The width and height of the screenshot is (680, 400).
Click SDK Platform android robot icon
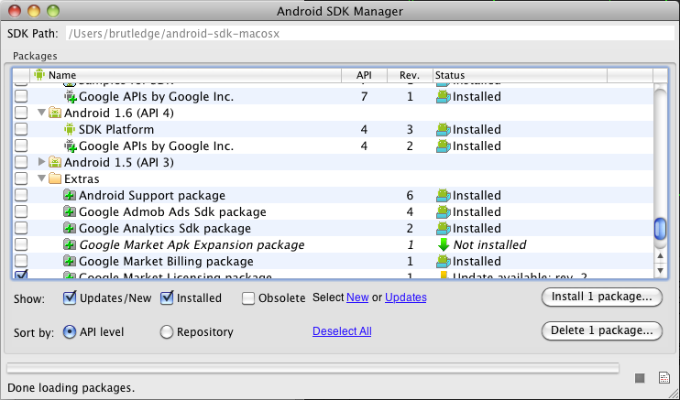(x=70, y=129)
